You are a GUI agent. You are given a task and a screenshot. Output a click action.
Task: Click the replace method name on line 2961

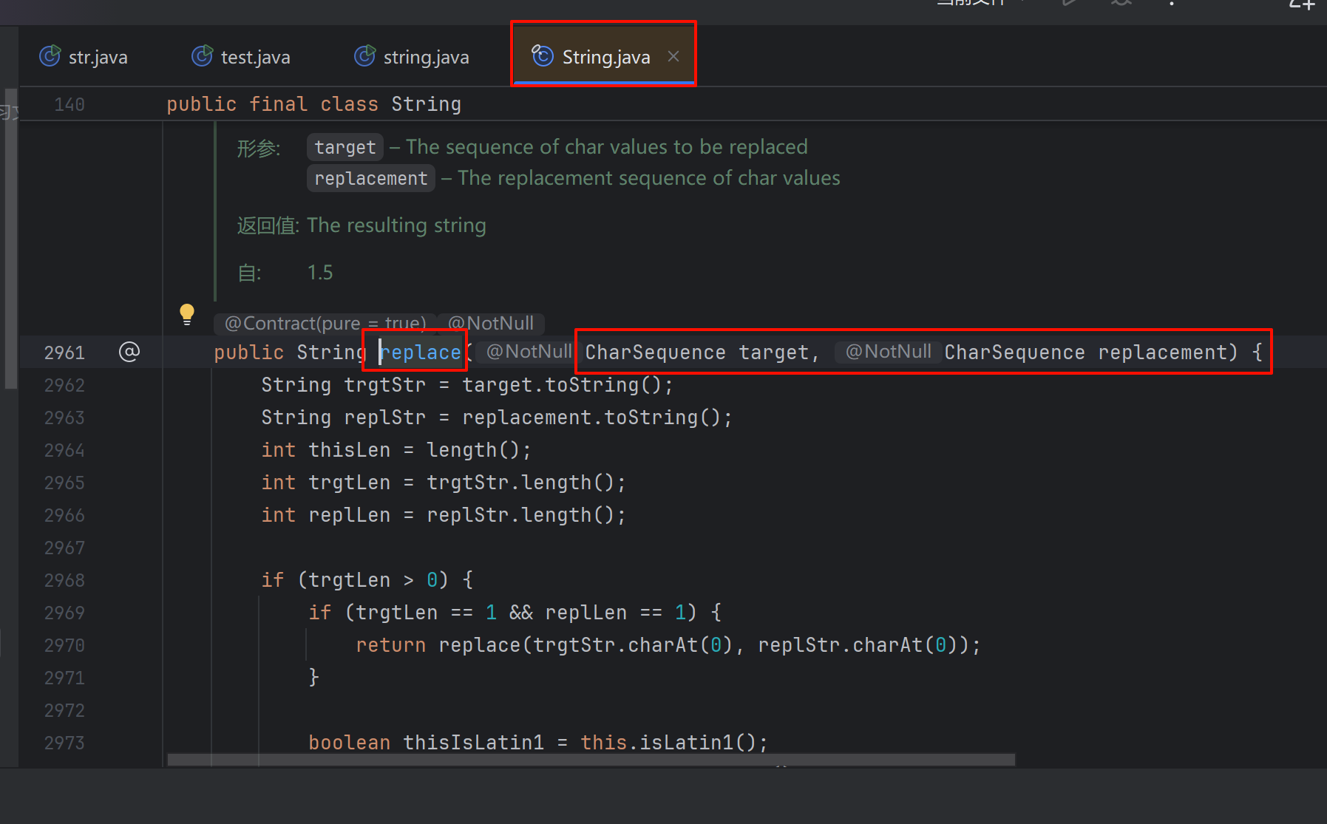[421, 353]
